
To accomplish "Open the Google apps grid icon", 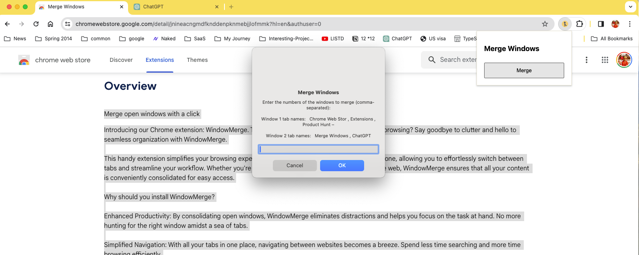I will [x=605, y=60].
